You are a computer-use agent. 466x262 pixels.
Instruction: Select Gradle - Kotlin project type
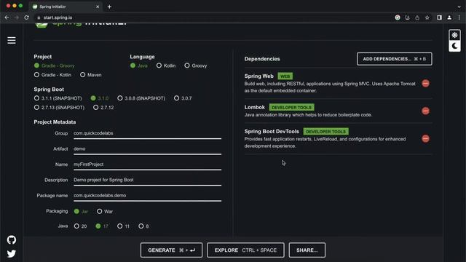coord(52,75)
